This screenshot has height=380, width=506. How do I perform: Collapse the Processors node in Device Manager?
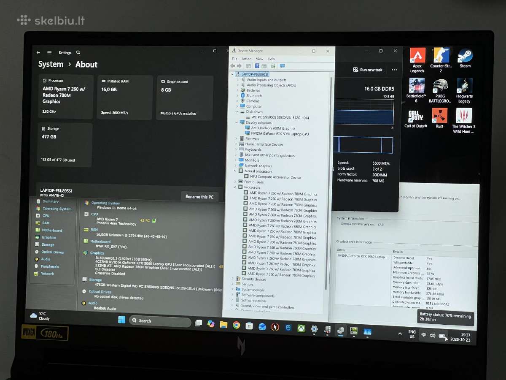tap(235, 187)
